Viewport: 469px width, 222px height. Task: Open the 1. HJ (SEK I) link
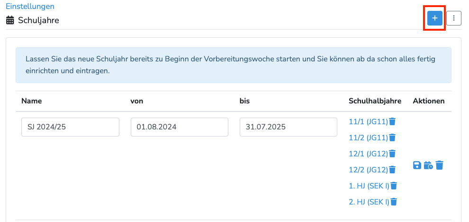click(x=369, y=186)
